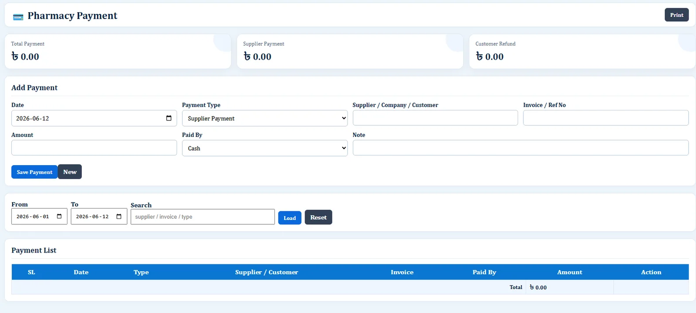Click the Add Payment date value 2026-06-12
696x313 pixels.
[x=33, y=118]
